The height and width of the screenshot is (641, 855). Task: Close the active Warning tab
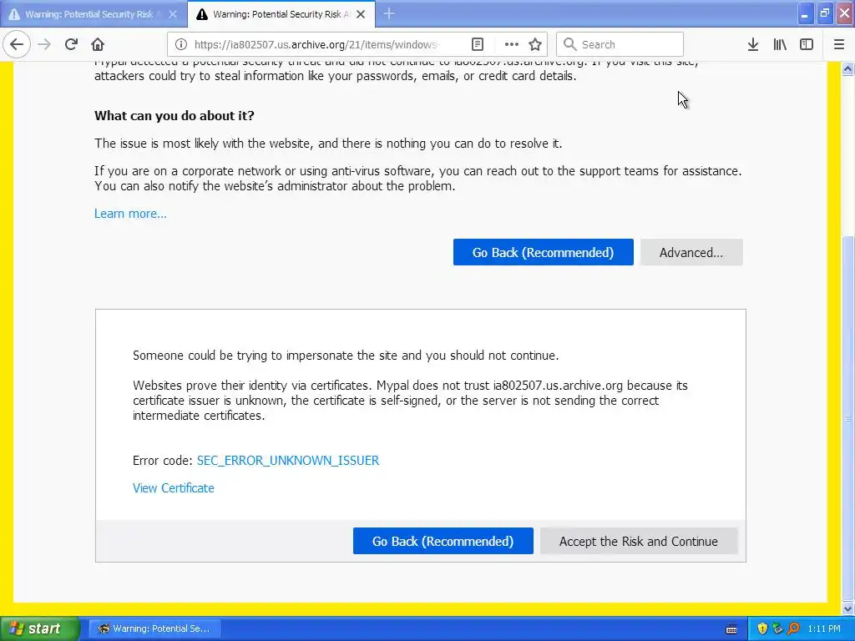pos(361,14)
